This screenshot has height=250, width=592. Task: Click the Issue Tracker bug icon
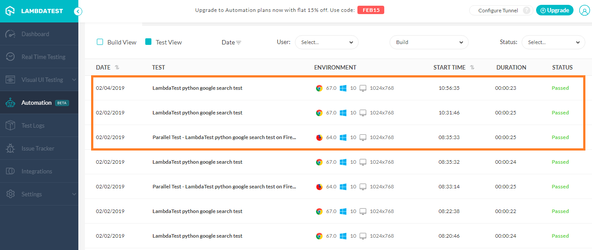(11, 148)
